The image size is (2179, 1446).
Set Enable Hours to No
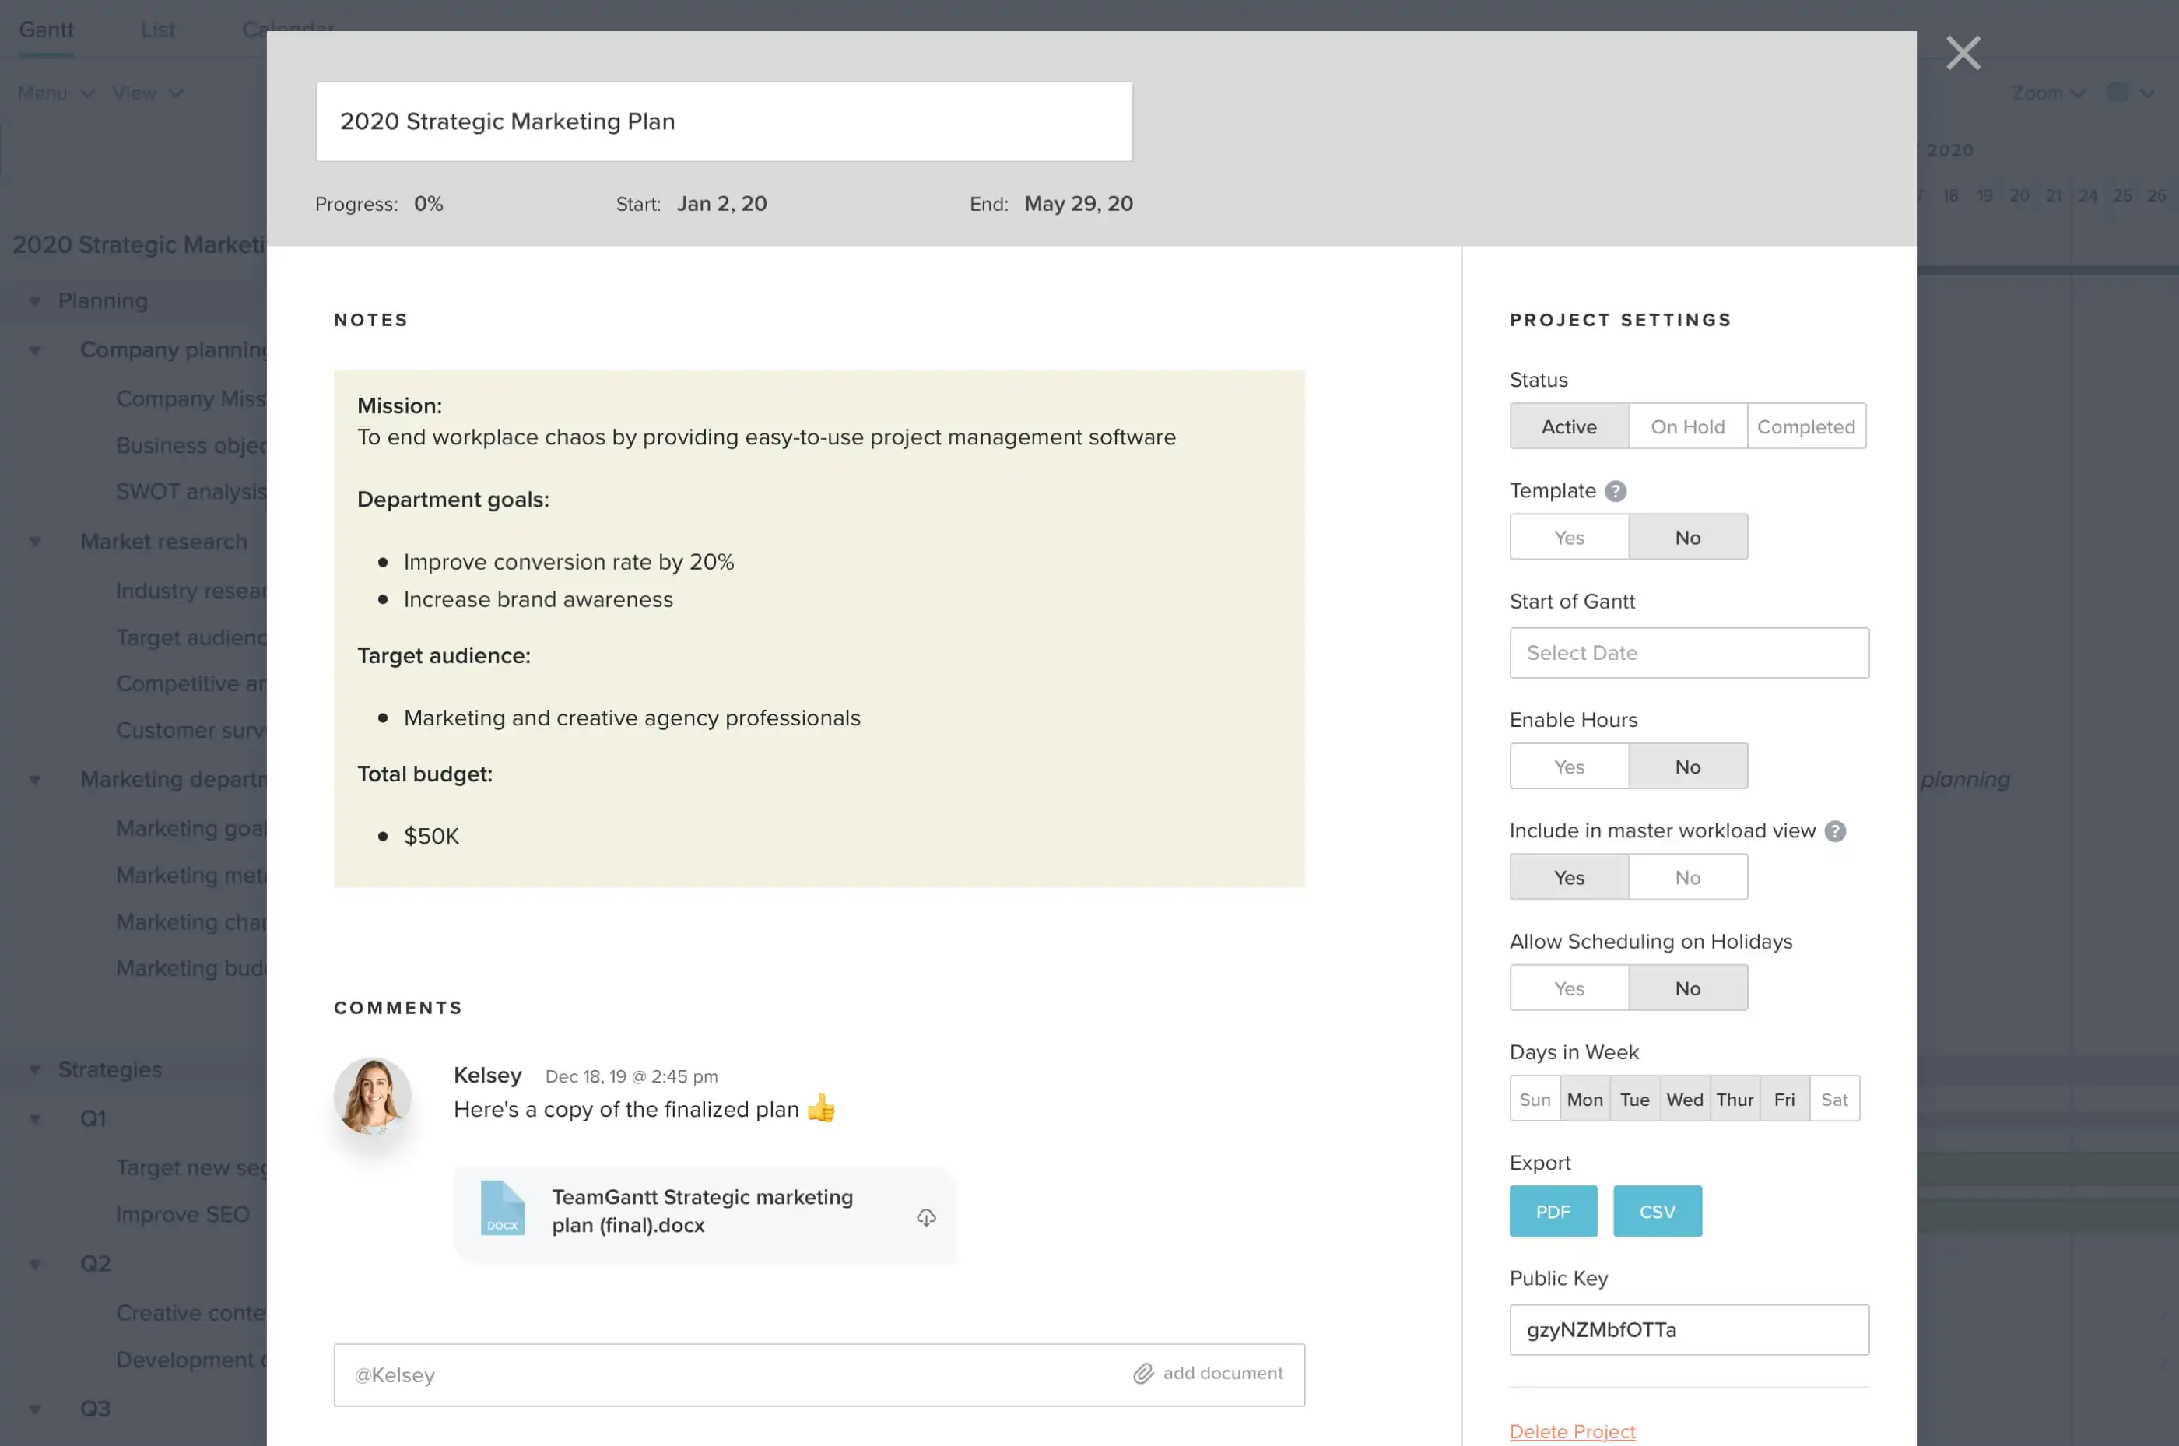coord(1687,767)
